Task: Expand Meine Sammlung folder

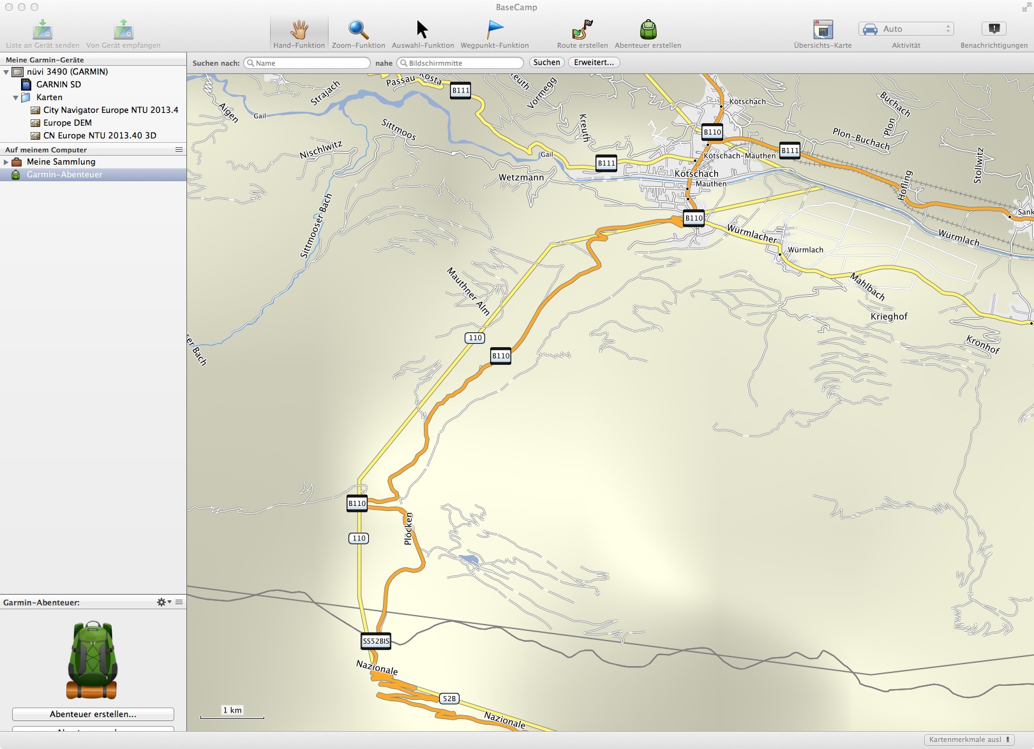Action: click(6, 162)
